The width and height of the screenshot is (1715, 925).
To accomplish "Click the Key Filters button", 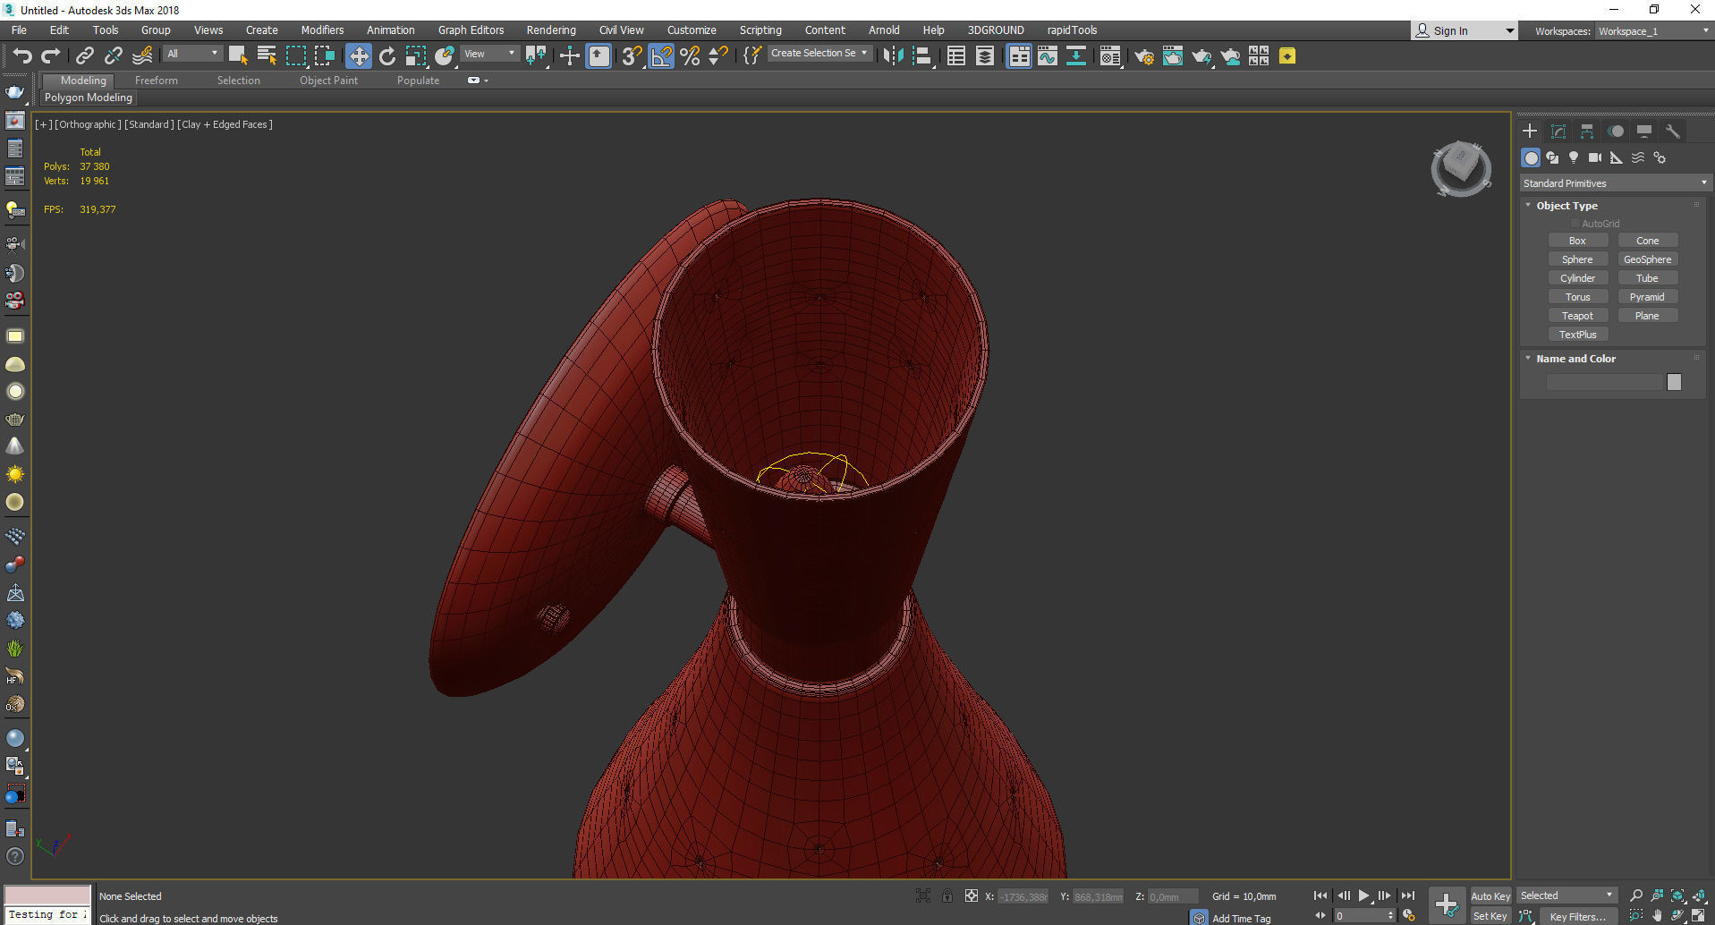I will 1577,916.
